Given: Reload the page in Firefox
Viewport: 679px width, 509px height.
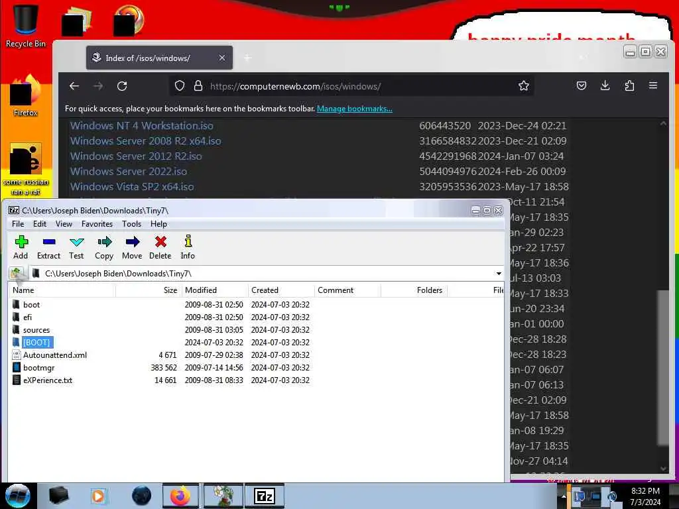Looking at the screenshot, I should coord(122,86).
